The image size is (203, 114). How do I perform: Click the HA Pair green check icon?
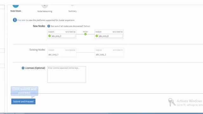click(x=85, y=34)
